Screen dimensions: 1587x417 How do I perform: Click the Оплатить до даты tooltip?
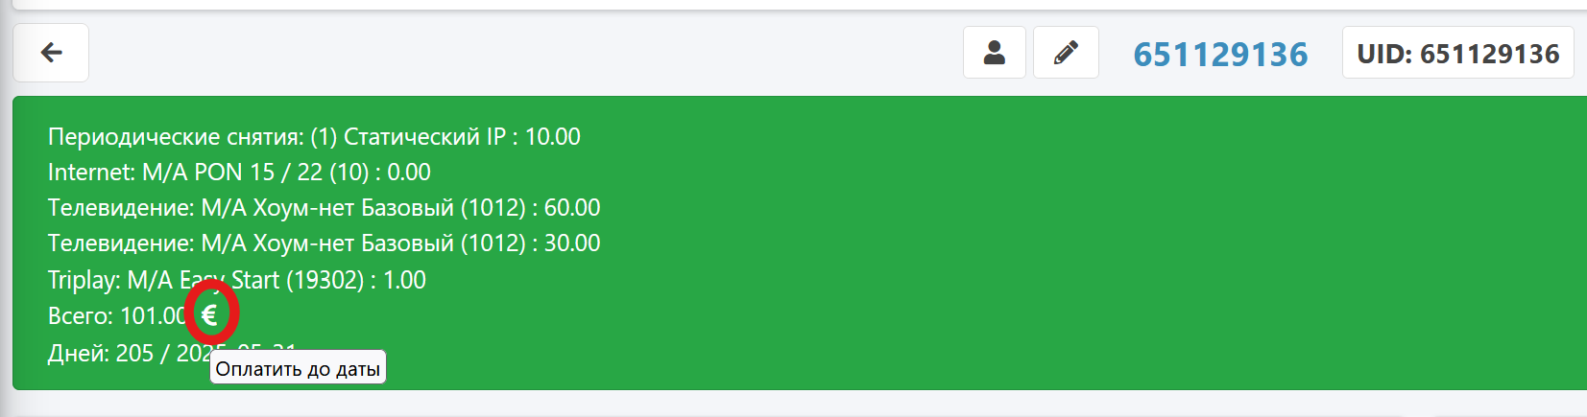tap(298, 368)
